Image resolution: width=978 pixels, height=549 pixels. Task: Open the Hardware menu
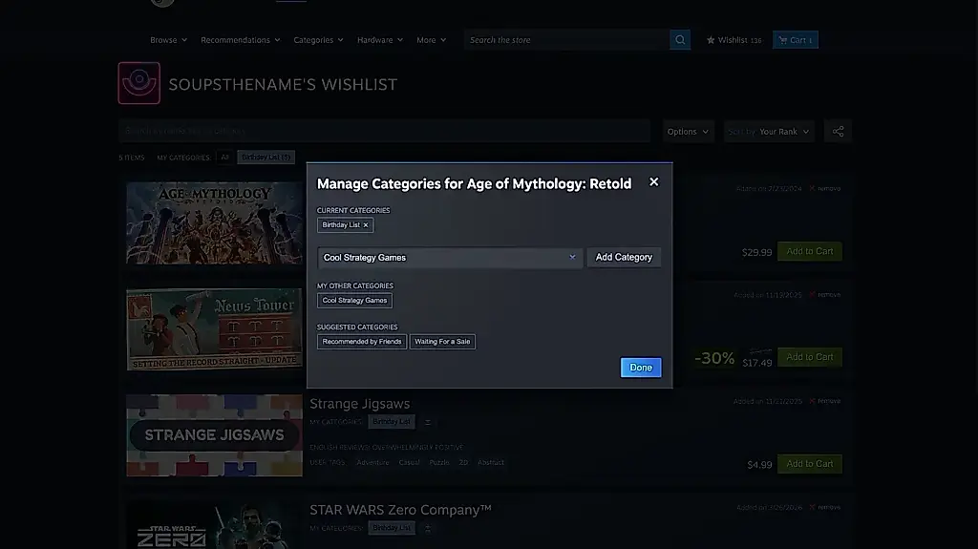(x=380, y=40)
